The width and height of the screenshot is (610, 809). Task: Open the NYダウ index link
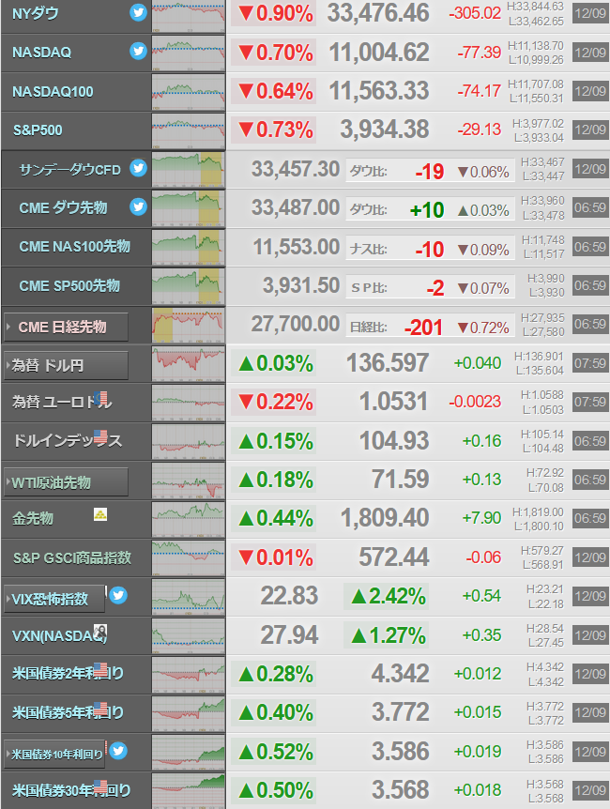(x=35, y=13)
